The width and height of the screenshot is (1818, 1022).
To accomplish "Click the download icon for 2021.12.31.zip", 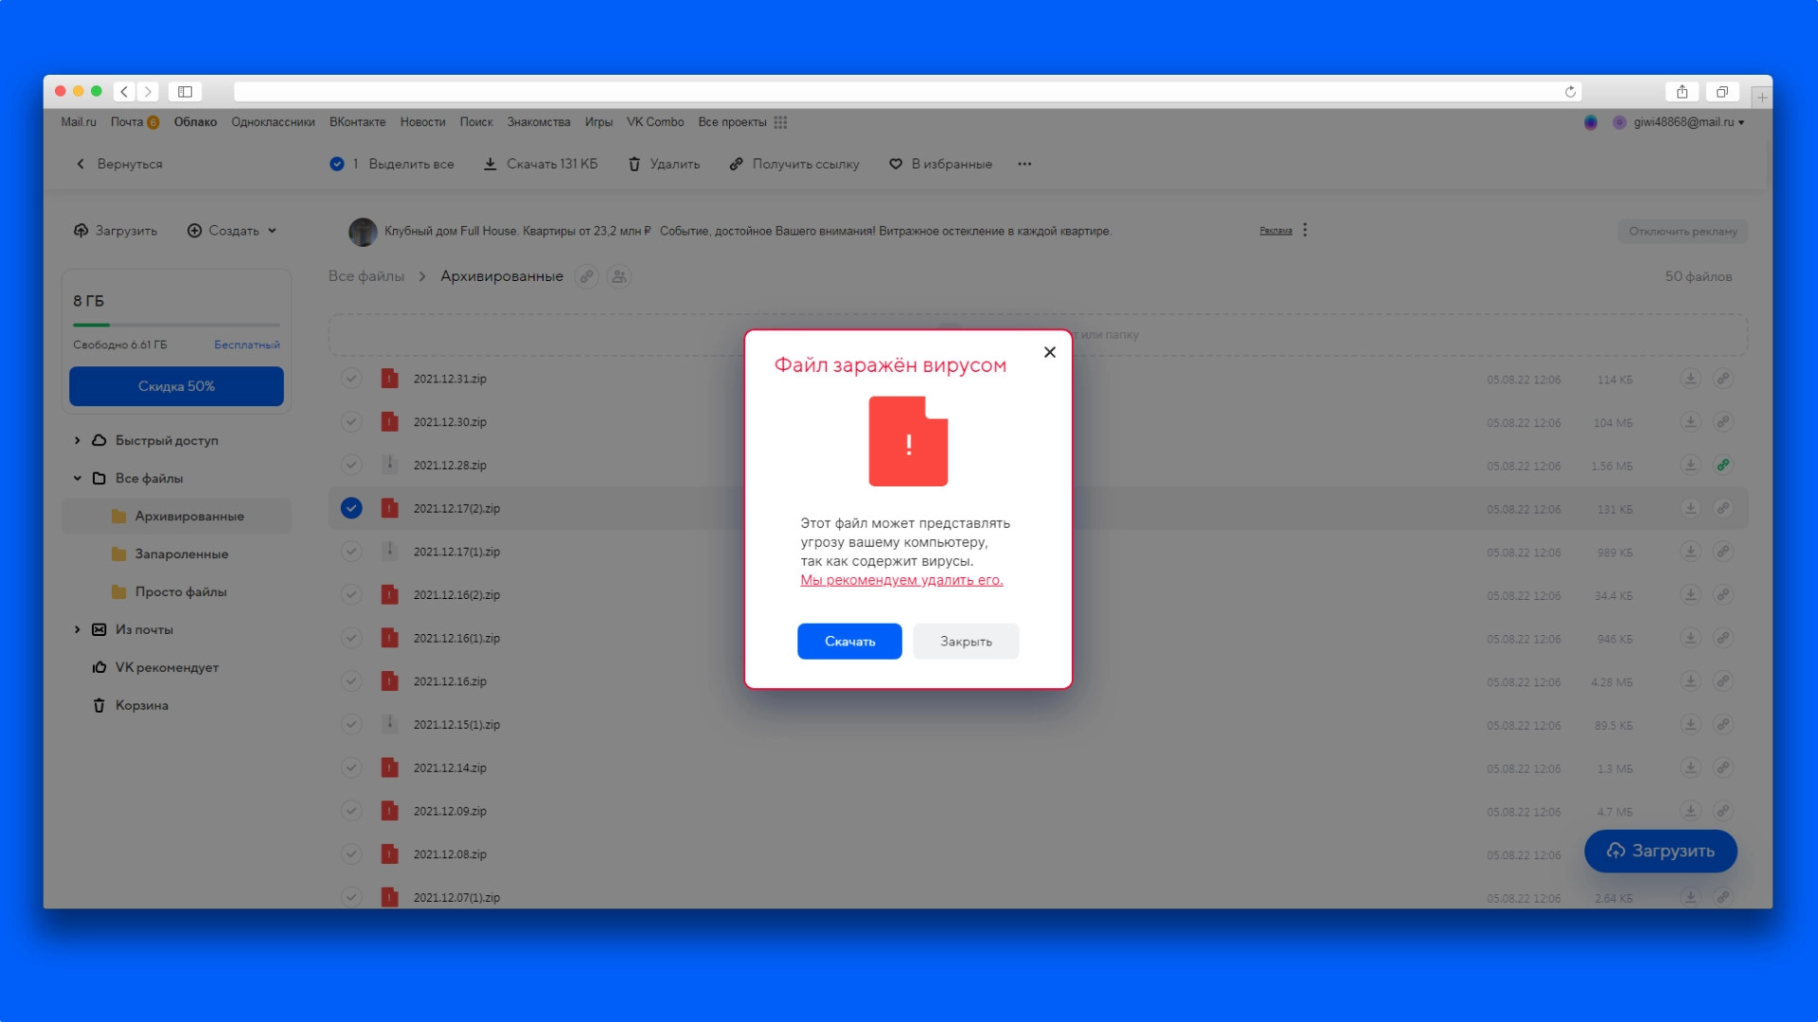I will [1690, 379].
